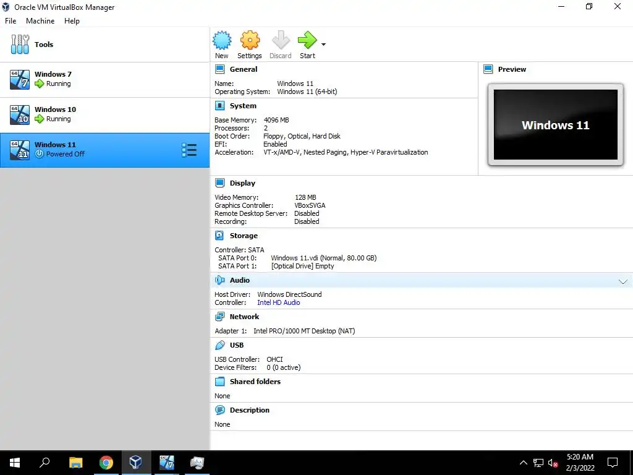Click the Storage section disk icon
The width and height of the screenshot is (633, 475).
click(219, 236)
